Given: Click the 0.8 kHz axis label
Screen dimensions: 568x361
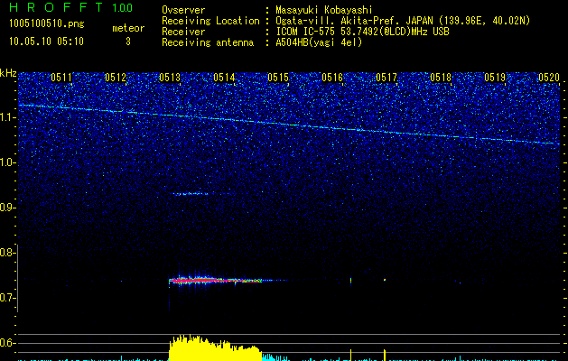Looking at the screenshot, I should tap(8, 253).
